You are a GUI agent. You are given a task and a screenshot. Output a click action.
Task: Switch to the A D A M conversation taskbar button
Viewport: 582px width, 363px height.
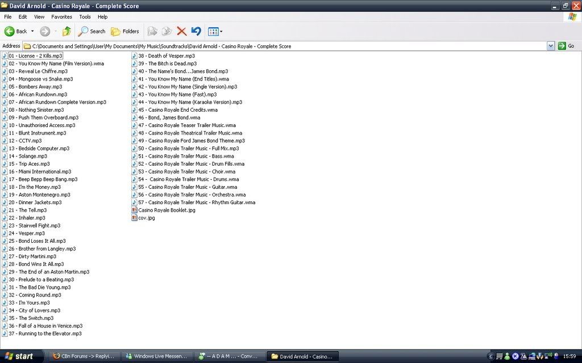230,356
